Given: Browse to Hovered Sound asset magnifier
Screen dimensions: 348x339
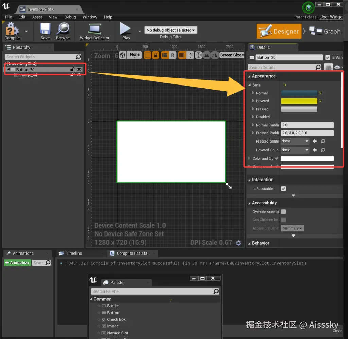Looking at the screenshot, I should click(323, 150).
